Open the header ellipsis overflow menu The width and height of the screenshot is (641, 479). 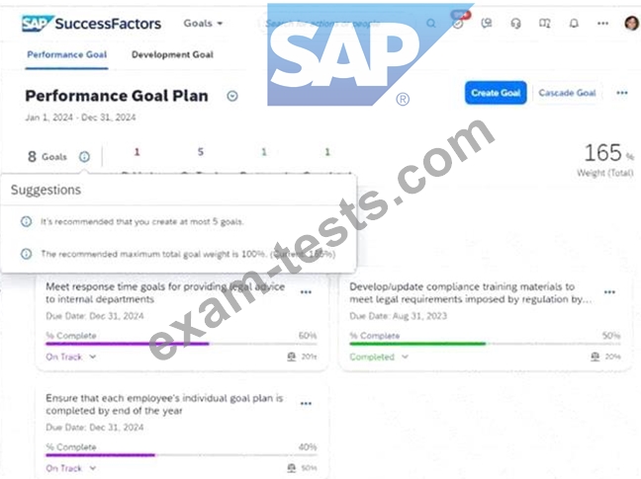pyautogui.click(x=602, y=24)
